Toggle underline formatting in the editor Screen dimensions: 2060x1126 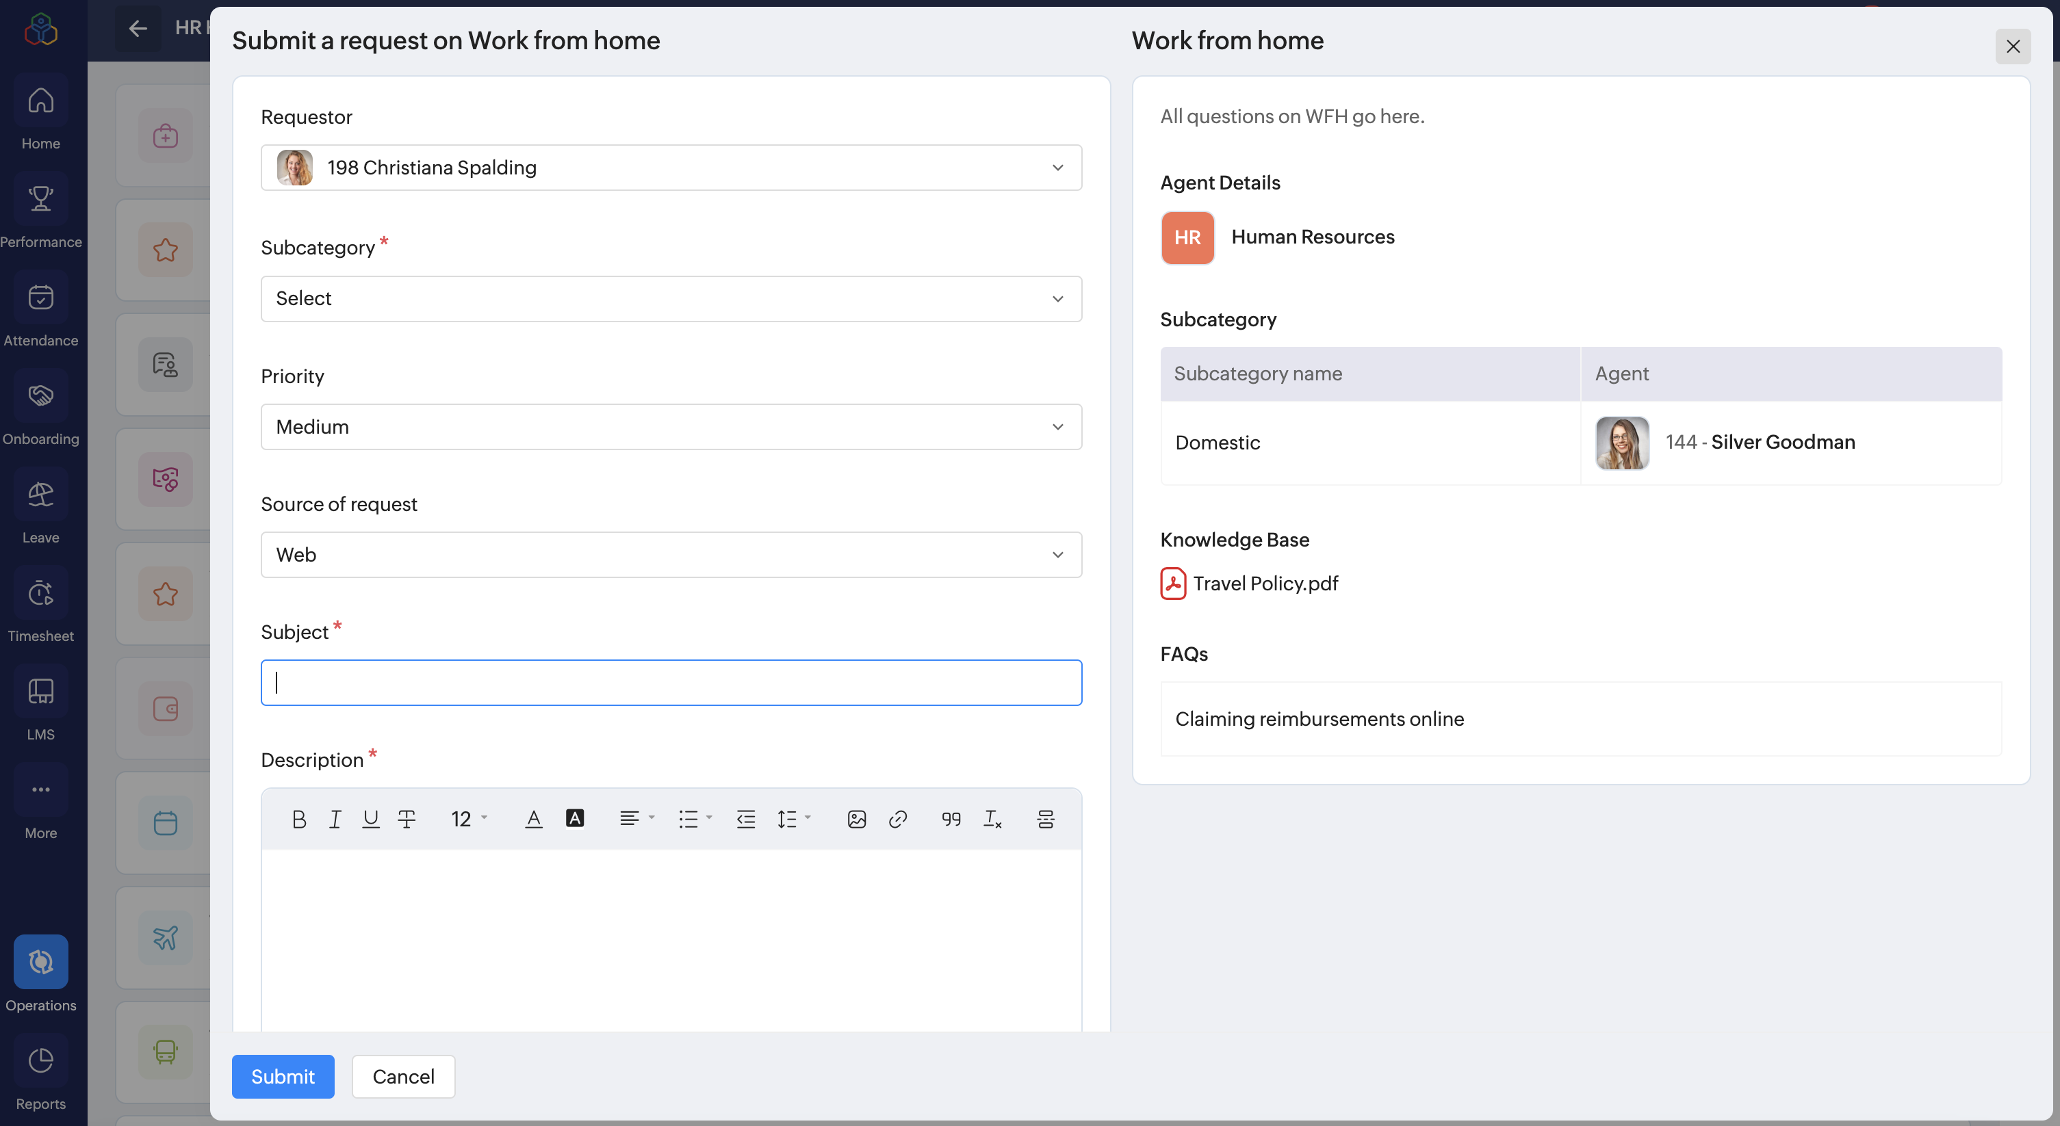(370, 818)
